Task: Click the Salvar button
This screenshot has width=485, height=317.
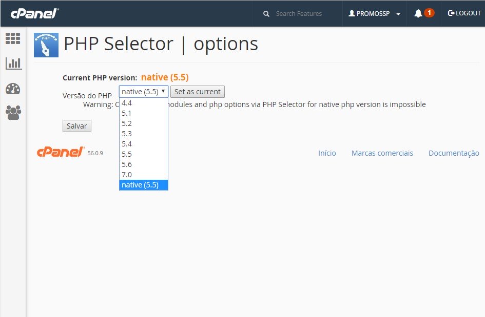Action: [x=76, y=126]
